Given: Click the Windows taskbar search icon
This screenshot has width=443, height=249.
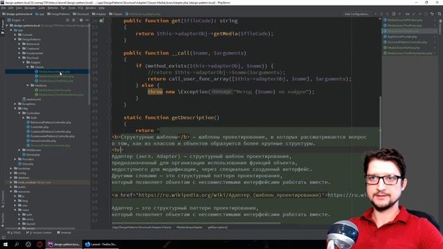Looking at the screenshot, I should 17,244.
